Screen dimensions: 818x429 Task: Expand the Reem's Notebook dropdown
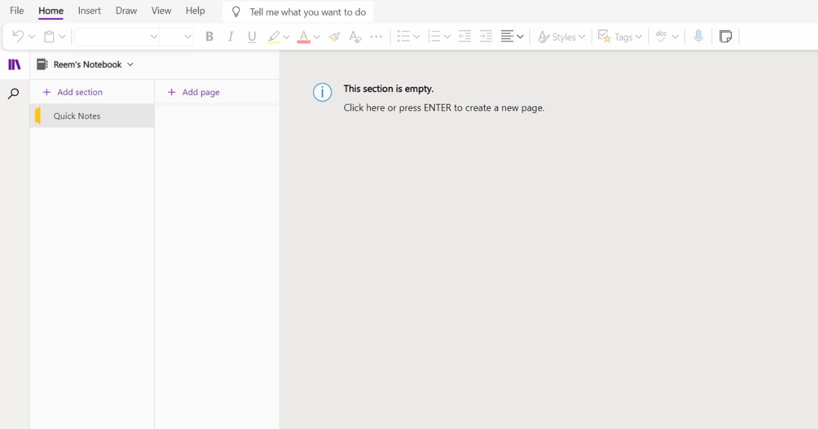[130, 64]
